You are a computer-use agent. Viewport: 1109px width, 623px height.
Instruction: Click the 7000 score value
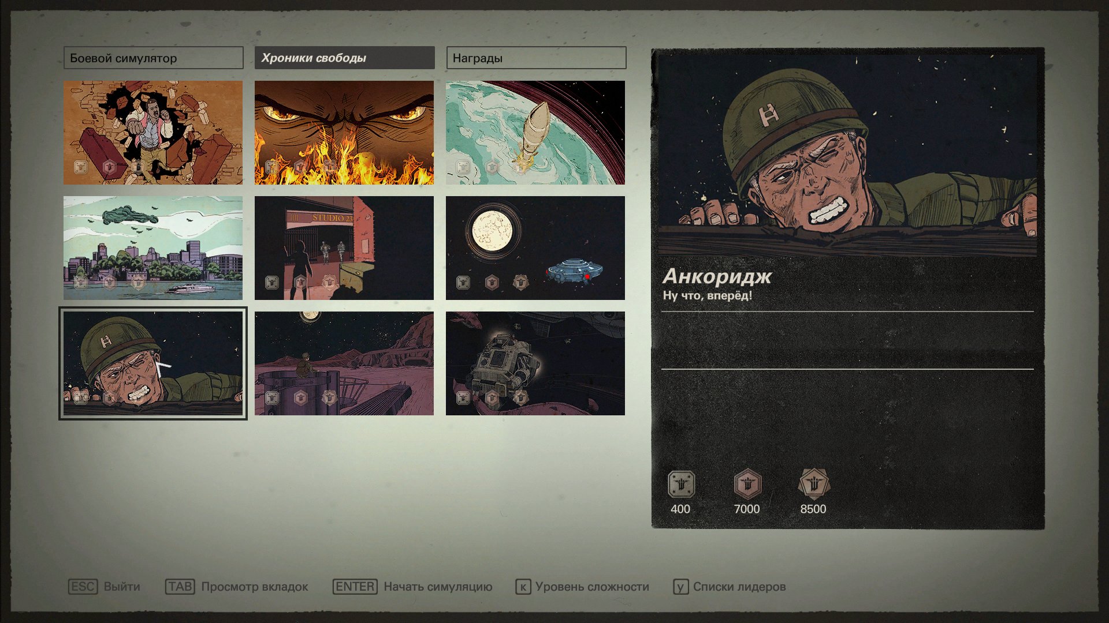(x=747, y=509)
